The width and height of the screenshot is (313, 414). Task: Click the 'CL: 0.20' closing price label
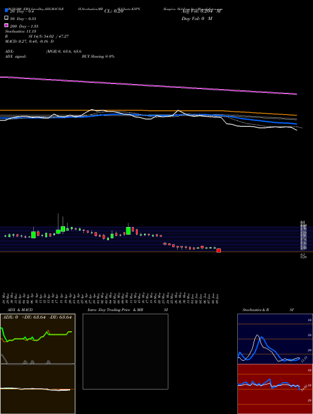point(114,11)
